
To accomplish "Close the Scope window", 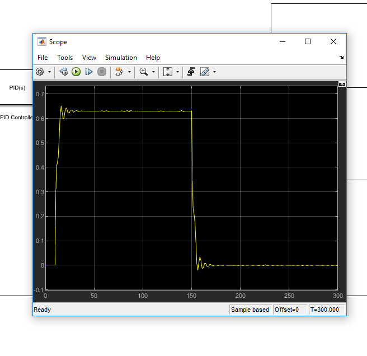I will 333,41.
